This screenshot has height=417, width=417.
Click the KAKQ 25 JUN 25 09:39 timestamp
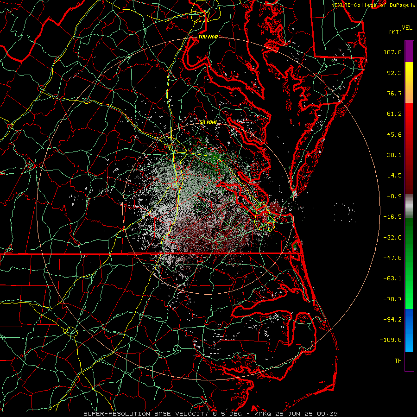click(x=296, y=414)
